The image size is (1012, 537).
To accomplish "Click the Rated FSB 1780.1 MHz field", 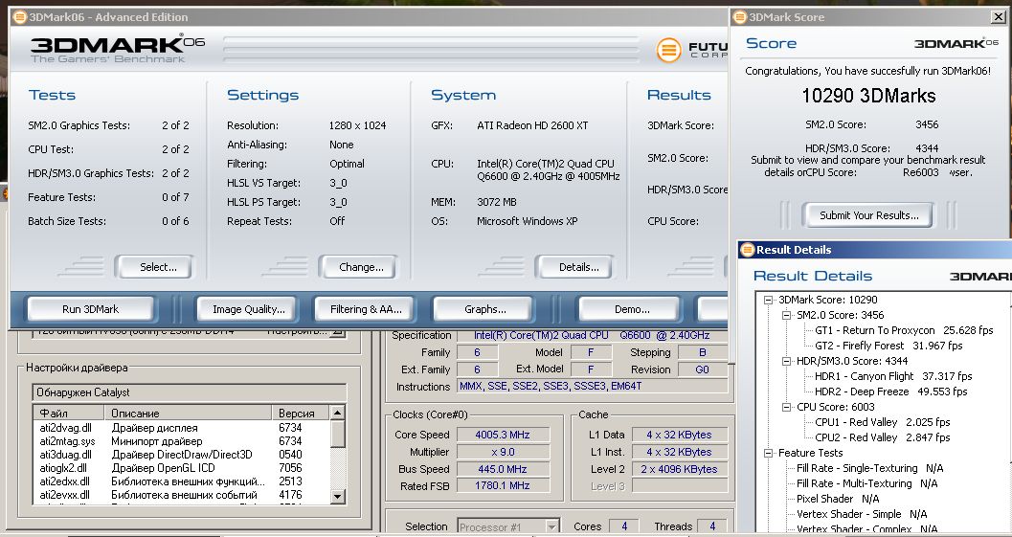I will click(503, 486).
